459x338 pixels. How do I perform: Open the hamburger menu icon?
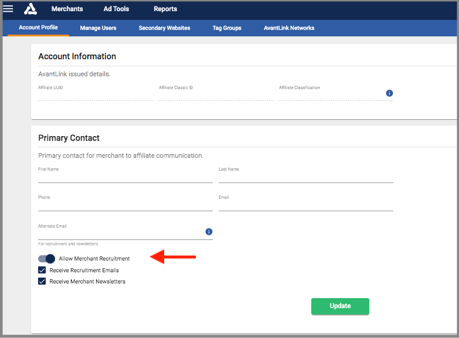[x=8, y=9]
